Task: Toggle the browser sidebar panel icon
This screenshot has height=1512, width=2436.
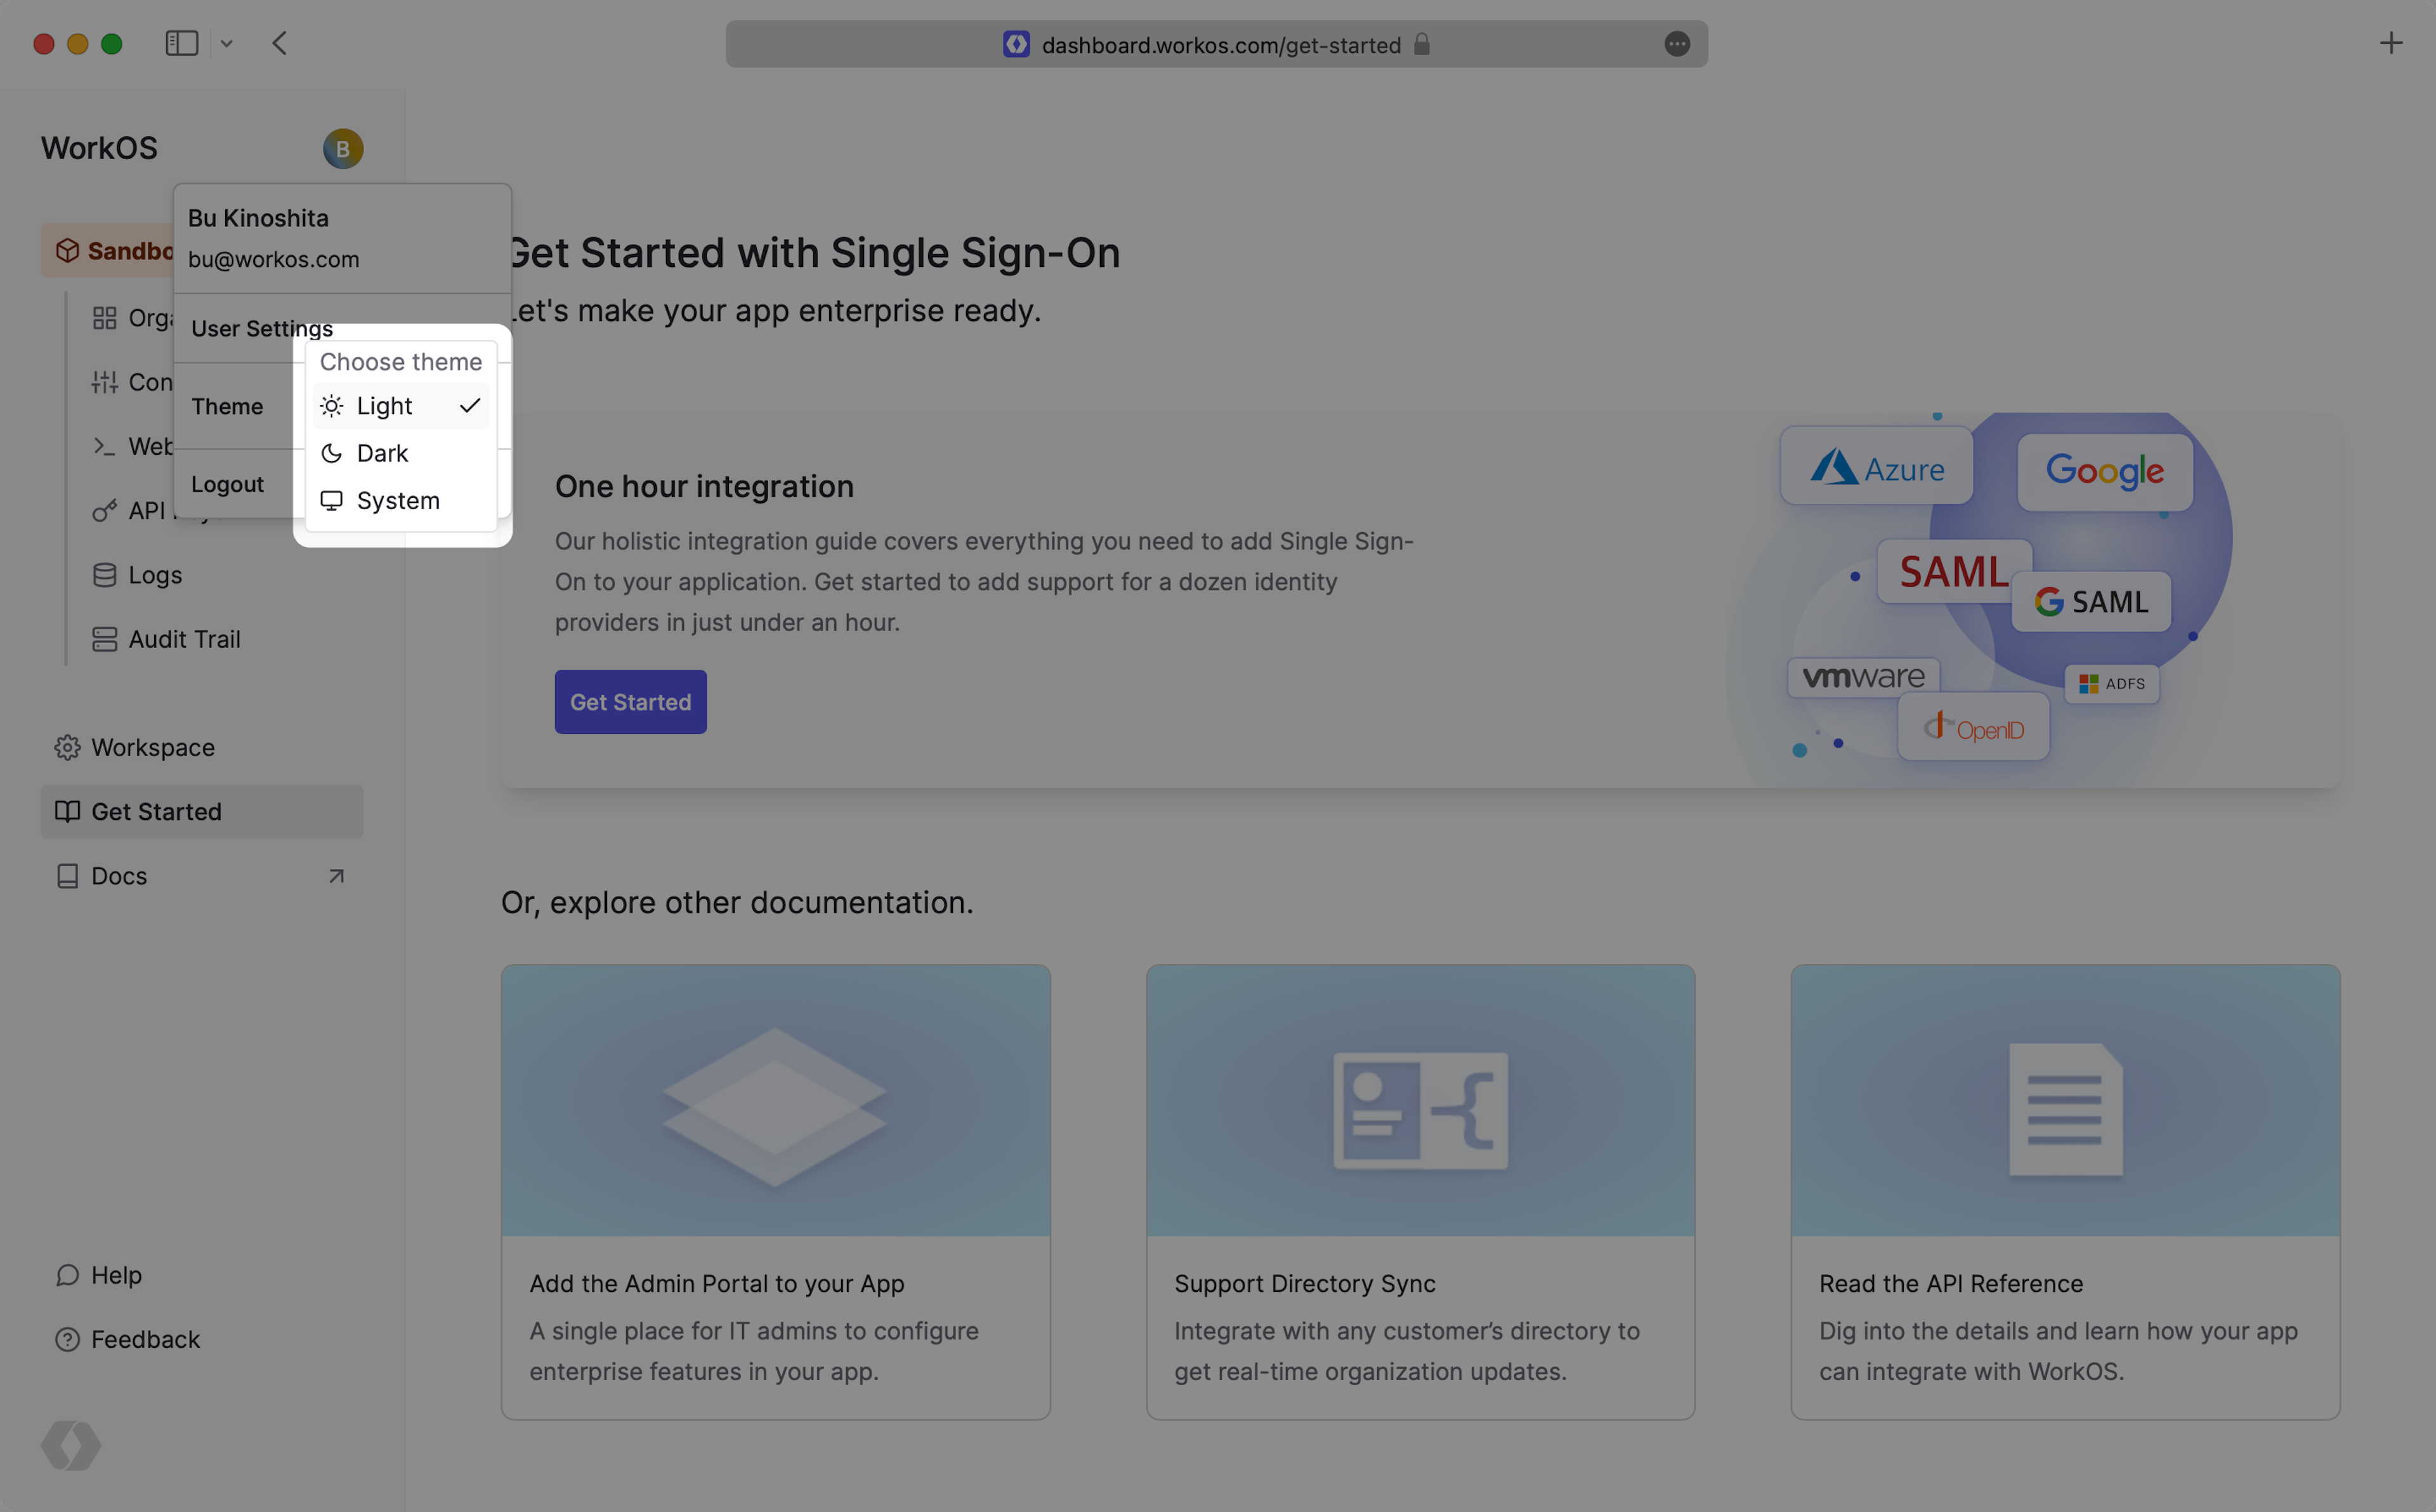Action: coord(182,44)
